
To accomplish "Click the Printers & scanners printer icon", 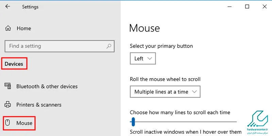I will [x=8, y=105].
